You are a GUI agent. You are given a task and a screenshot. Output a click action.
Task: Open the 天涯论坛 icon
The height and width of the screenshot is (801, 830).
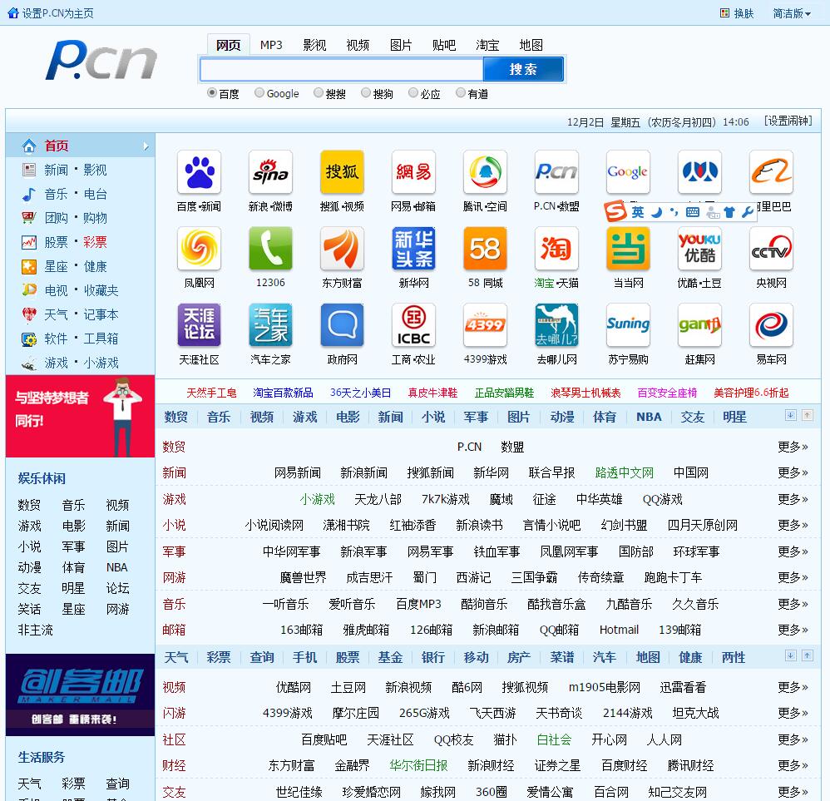pyautogui.click(x=199, y=325)
